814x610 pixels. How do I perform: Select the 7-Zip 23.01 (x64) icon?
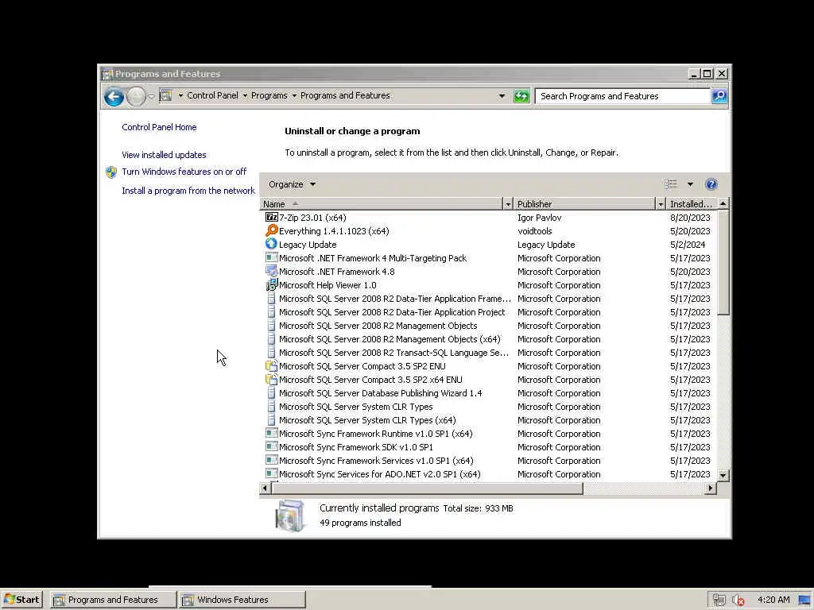tap(272, 218)
